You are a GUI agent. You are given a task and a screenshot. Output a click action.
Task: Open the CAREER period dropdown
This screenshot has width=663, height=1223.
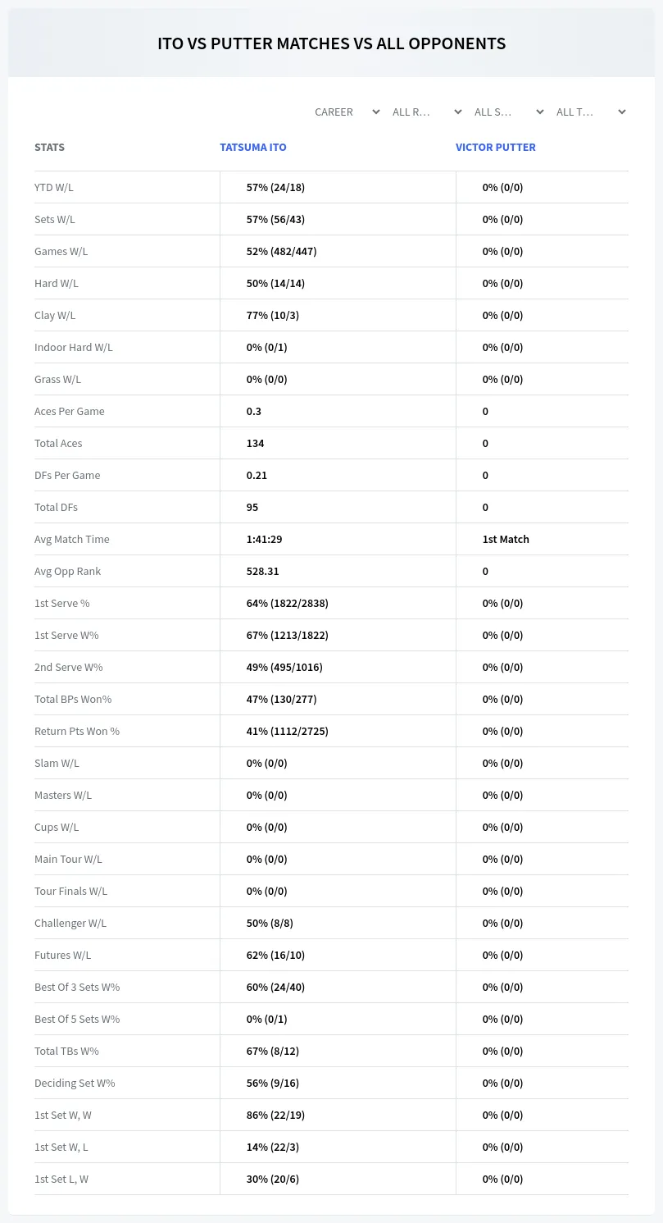point(347,112)
